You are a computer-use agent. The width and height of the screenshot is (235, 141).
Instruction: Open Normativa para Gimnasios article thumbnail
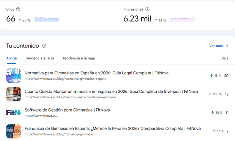click(x=14, y=76)
